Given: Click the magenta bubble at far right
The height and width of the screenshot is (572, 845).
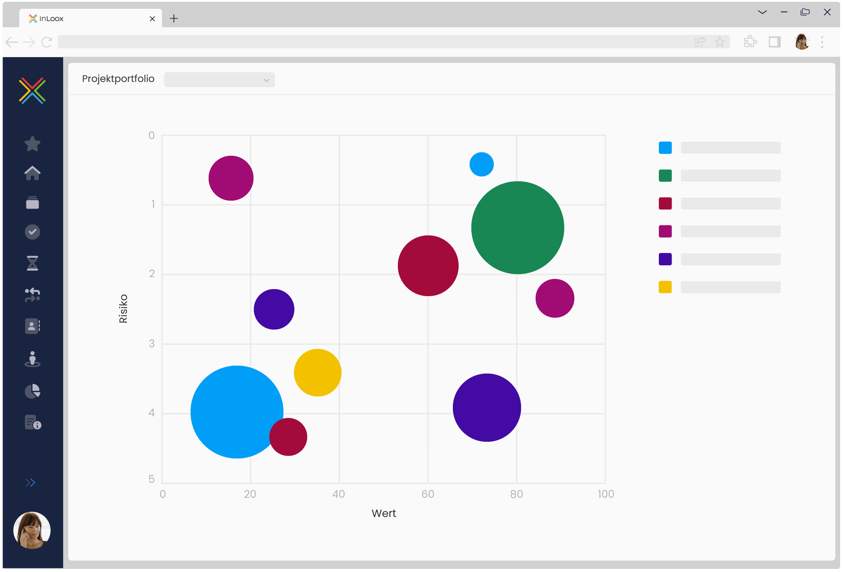Looking at the screenshot, I should tap(555, 298).
